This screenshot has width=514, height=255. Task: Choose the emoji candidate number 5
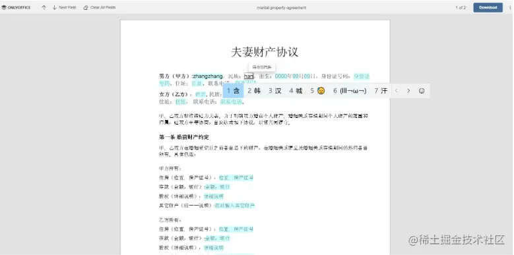click(x=317, y=91)
